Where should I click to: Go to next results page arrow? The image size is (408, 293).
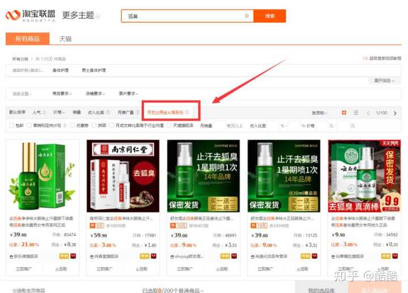coord(396,113)
